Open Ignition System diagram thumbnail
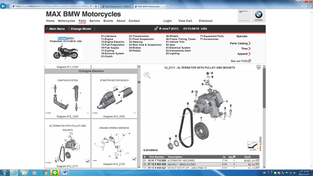Viewport: 313px width, 176px height. pyautogui.click(x=68, y=96)
